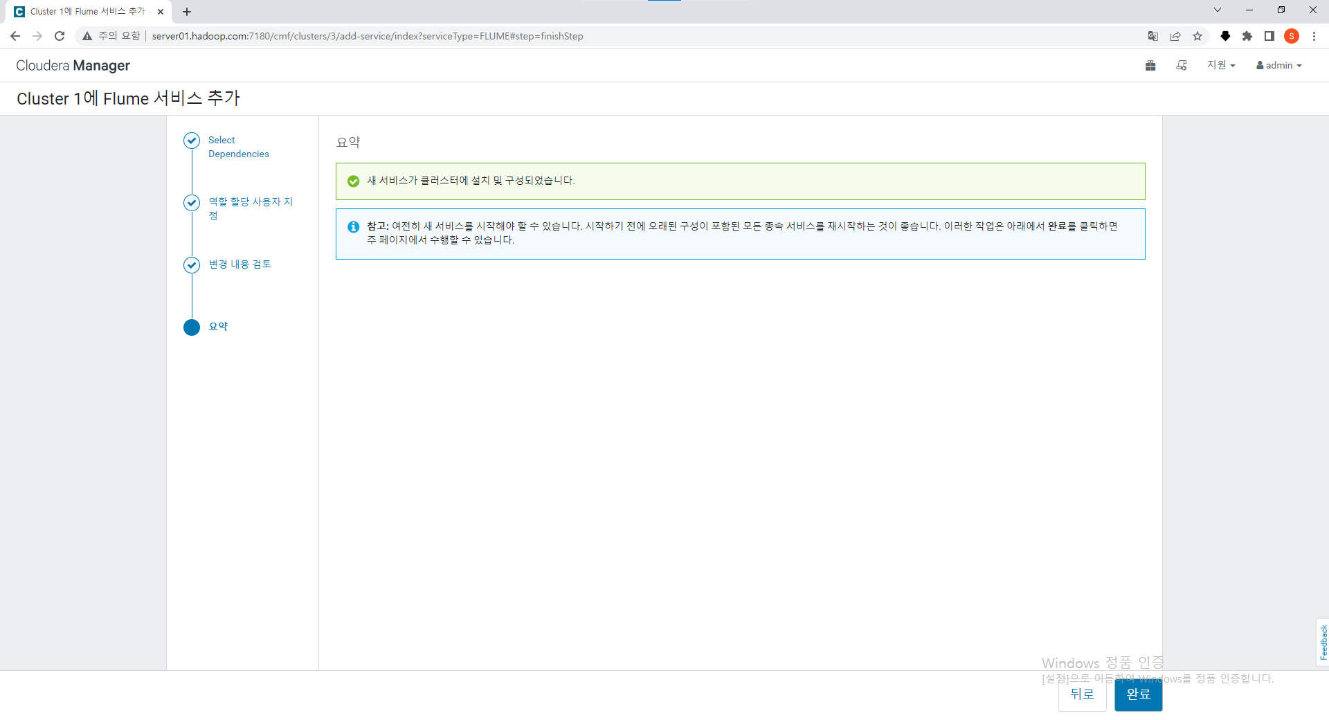The width and height of the screenshot is (1329, 720).
Task: Expand the 지원 support dropdown
Action: (x=1221, y=65)
